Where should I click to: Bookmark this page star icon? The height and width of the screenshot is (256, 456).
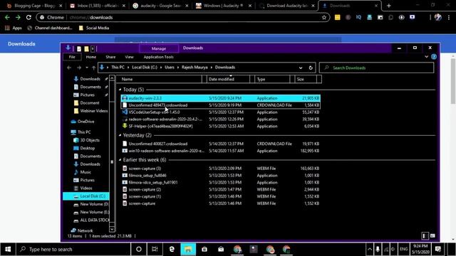click(x=324, y=17)
